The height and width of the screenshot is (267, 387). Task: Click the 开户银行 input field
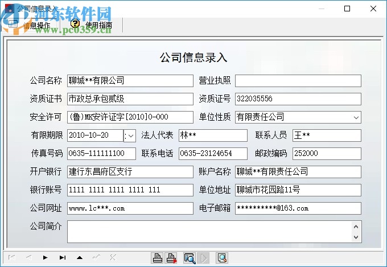tap(130, 172)
